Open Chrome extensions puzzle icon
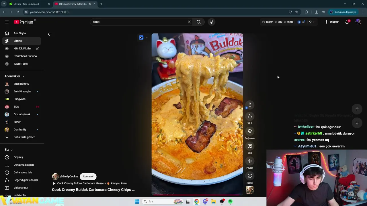 coord(306,12)
